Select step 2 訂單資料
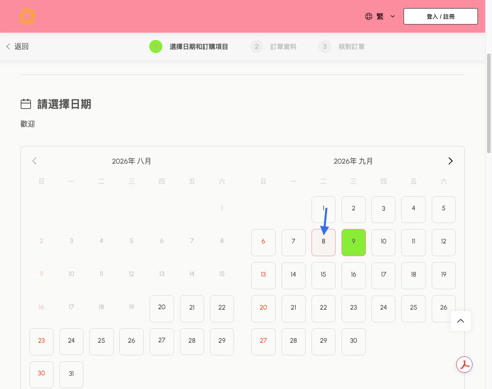The height and width of the screenshot is (389, 492). (273, 47)
